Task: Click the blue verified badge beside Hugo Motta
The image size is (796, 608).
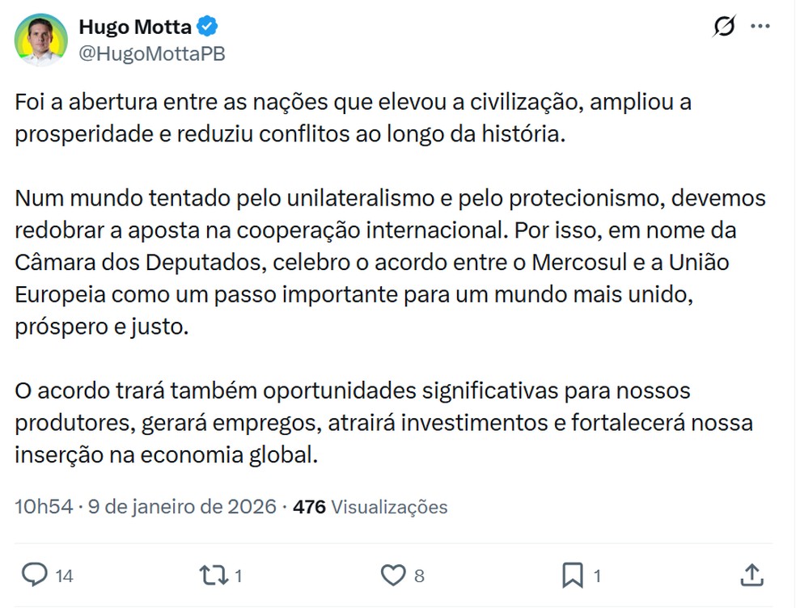Action: point(207,25)
